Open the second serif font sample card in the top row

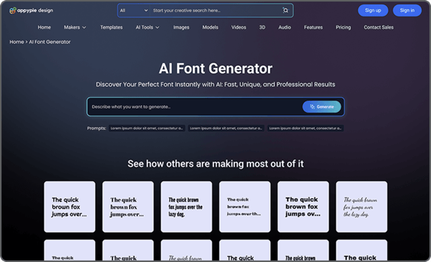[x=128, y=207]
